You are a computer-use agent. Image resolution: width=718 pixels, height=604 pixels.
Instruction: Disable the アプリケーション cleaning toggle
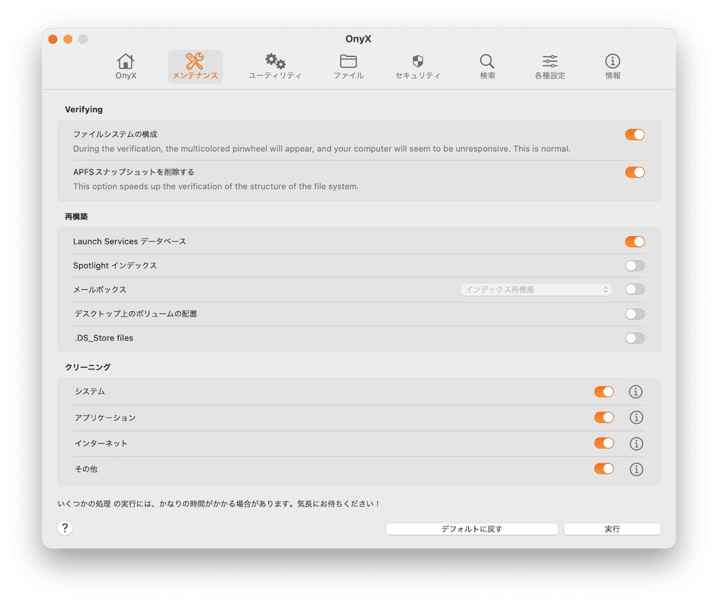tap(604, 417)
